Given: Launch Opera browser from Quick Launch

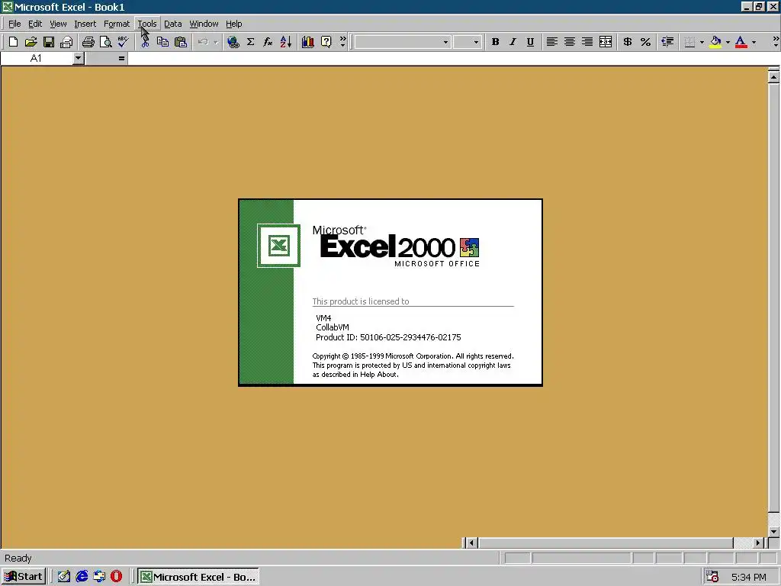Looking at the screenshot, I should point(116,577).
